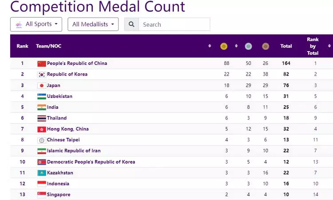
Task: Click the Kazakhstan flag icon
Action: (x=42, y=173)
